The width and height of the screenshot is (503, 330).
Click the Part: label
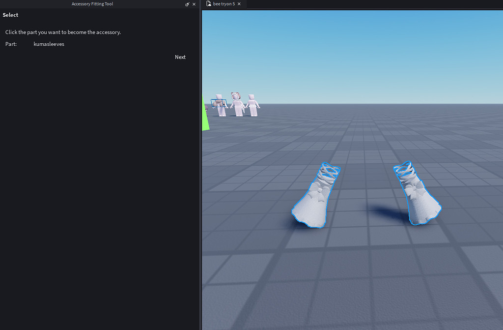click(x=11, y=44)
